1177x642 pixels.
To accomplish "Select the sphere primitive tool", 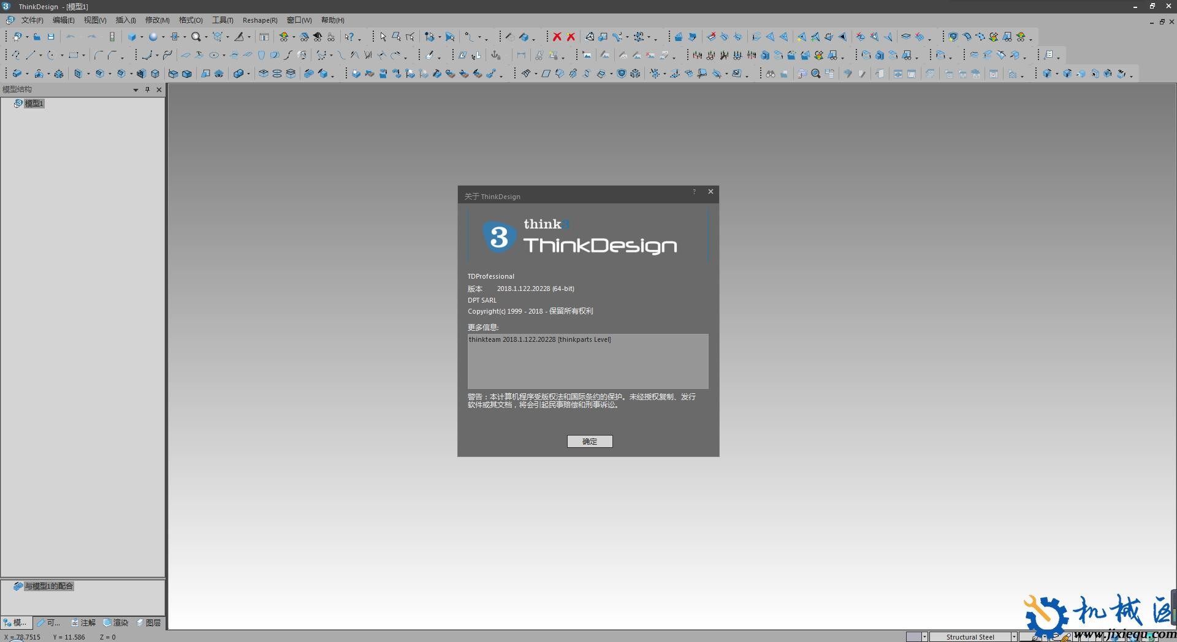I will pos(154,37).
